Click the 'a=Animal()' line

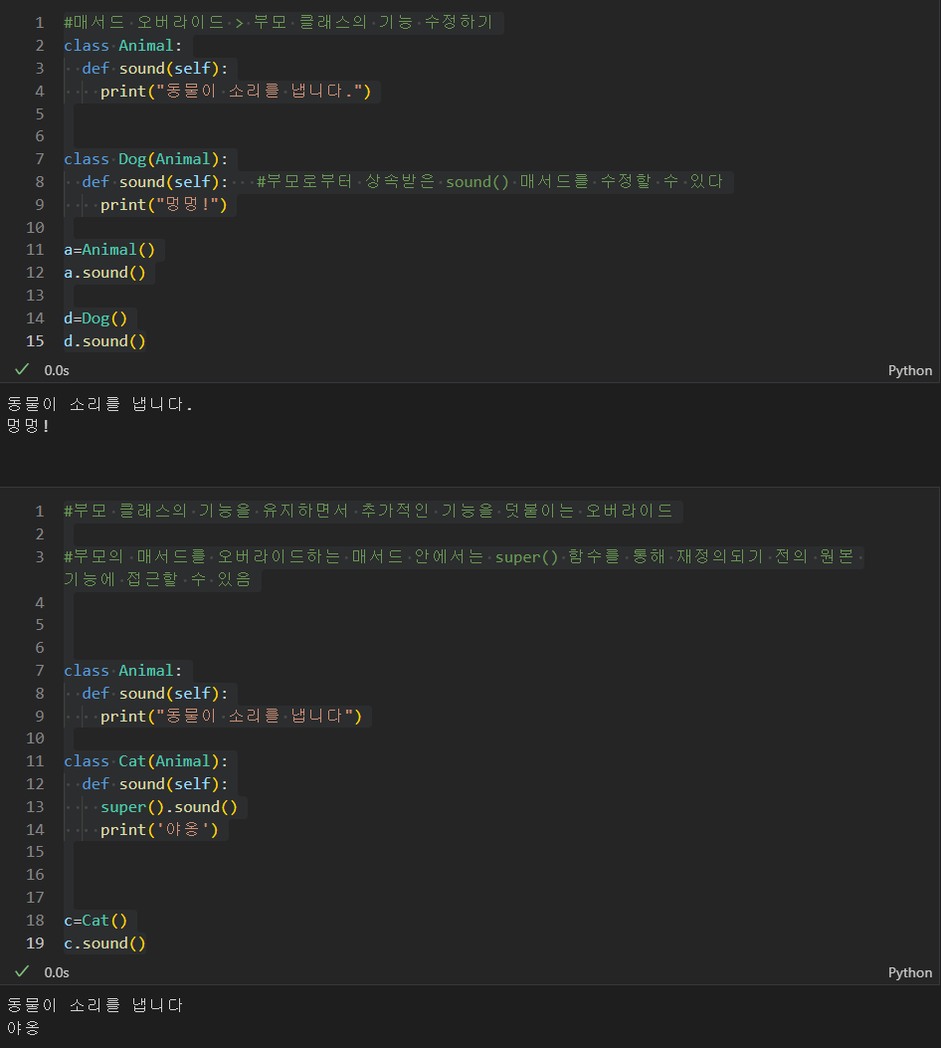[x=109, y=250]
